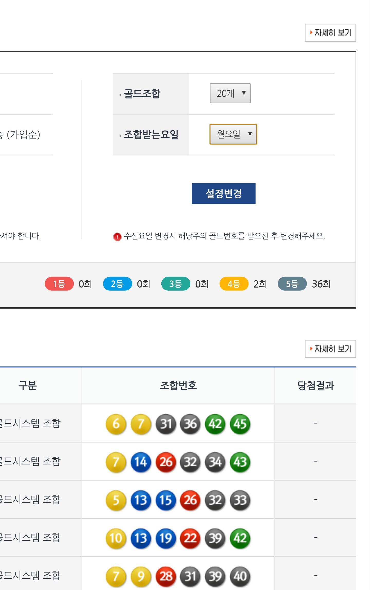Click blue ball 14 in second combination
The image size is (370, 590).
141,462
